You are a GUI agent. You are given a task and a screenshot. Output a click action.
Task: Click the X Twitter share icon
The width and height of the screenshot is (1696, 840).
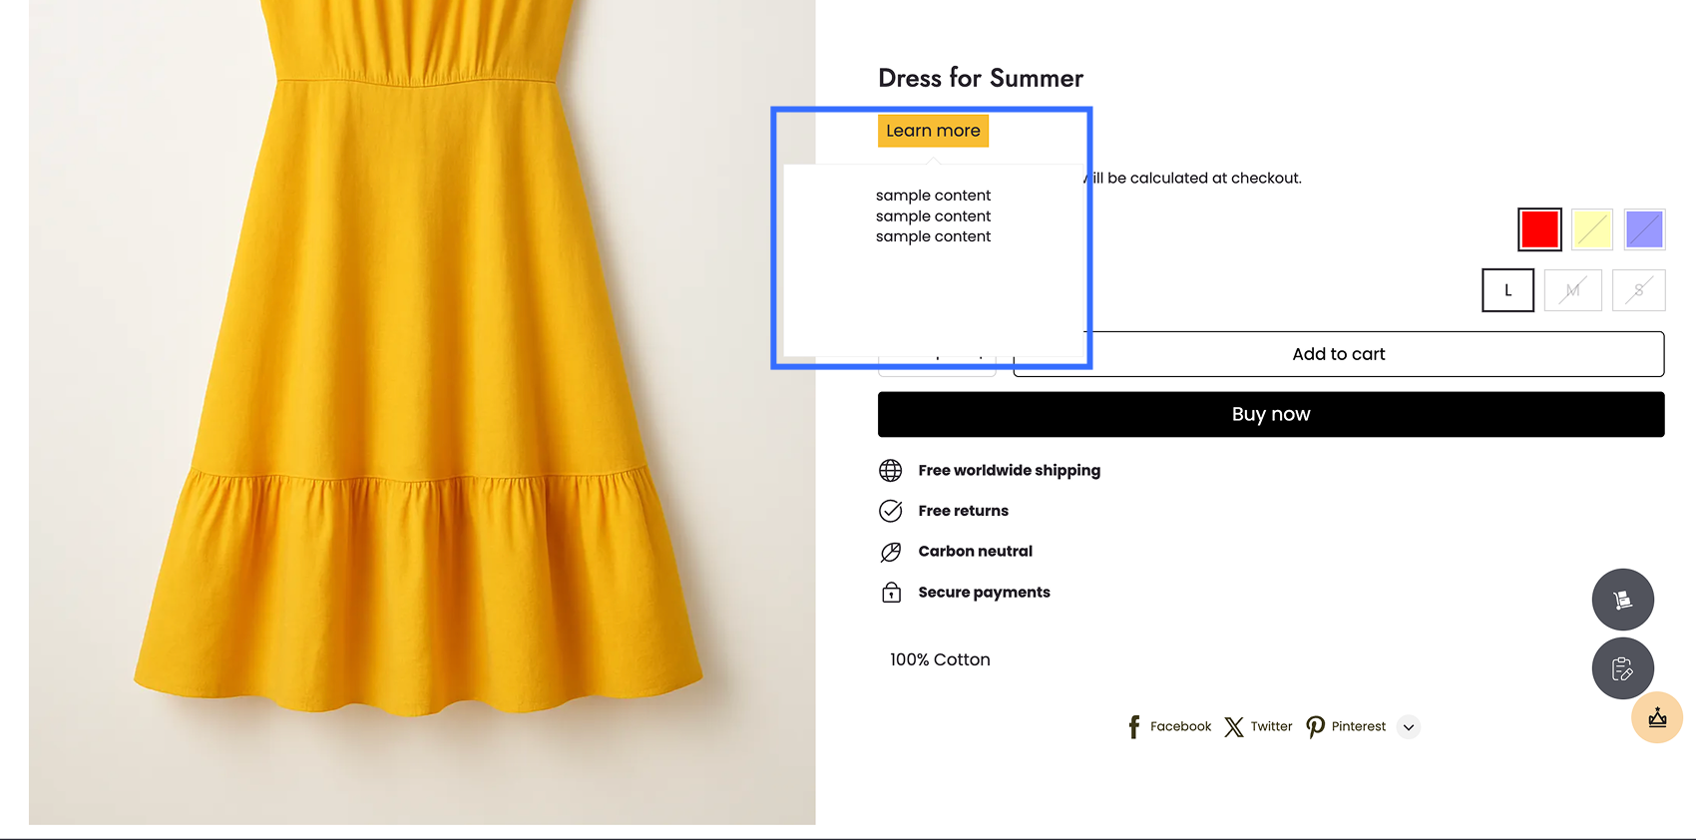click(1234, 726)
